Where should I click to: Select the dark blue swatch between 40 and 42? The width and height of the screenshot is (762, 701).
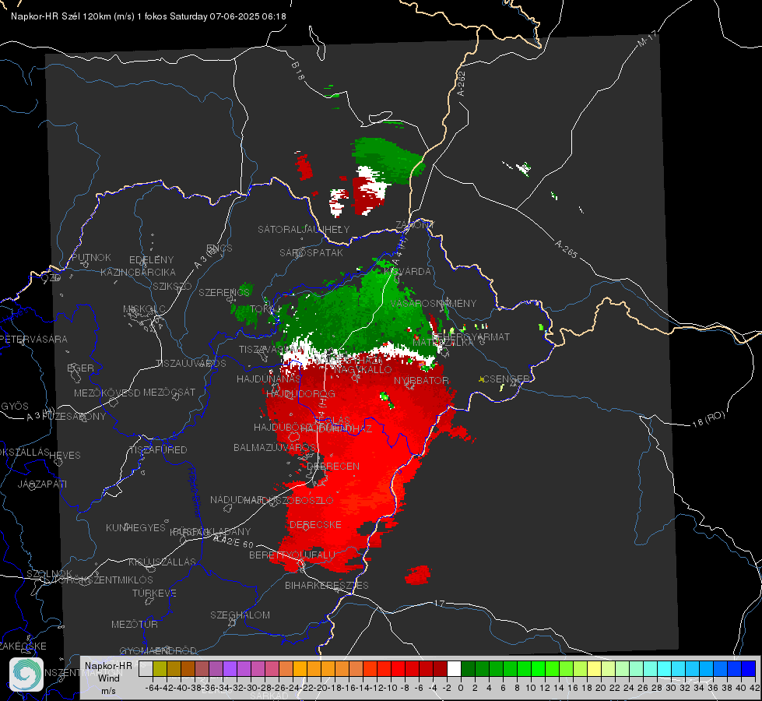(749, 668)
